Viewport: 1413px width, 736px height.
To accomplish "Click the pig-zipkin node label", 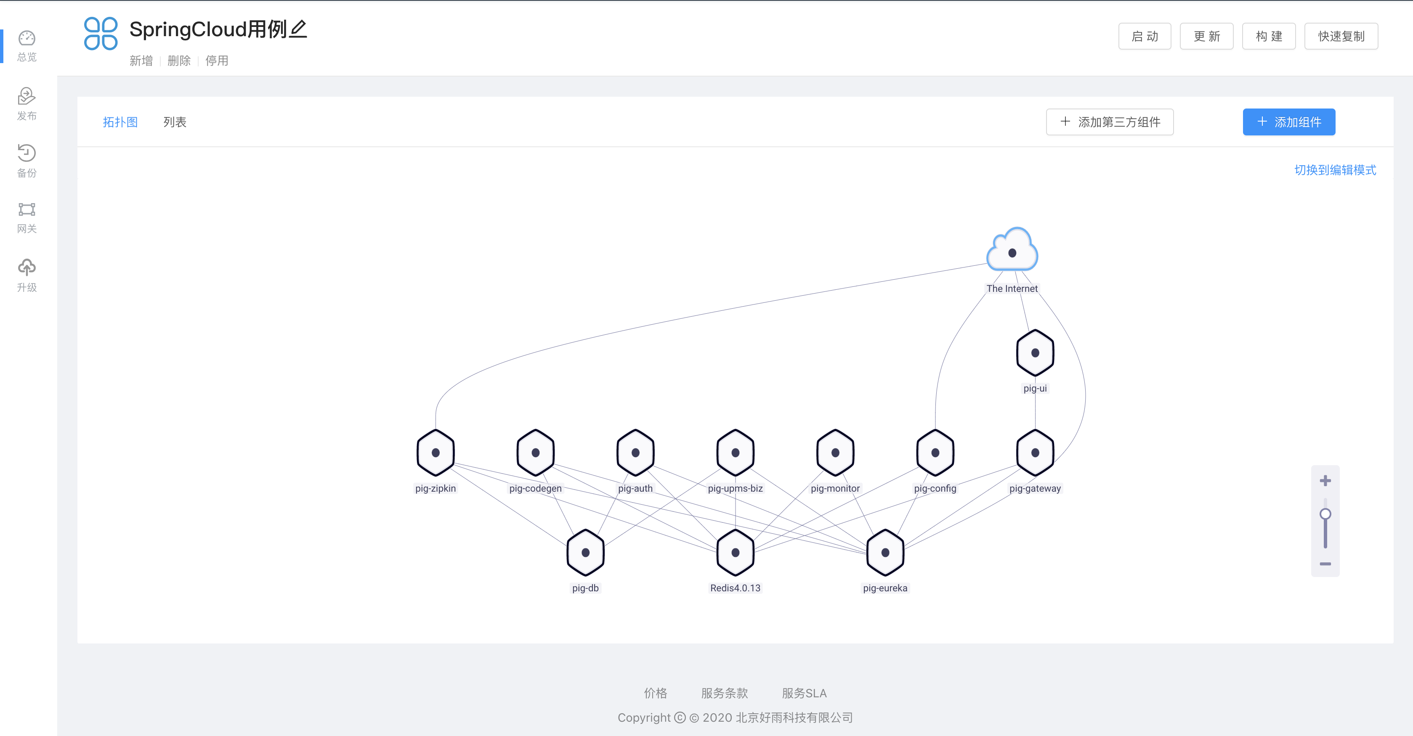I will pyautogui.click(x=436, y=488).
